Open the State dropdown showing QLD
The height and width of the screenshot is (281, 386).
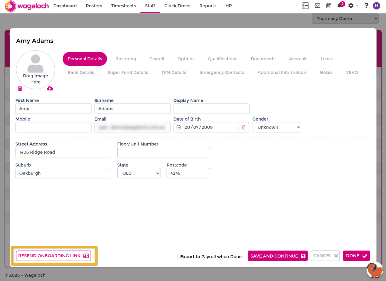pos(139,173)
